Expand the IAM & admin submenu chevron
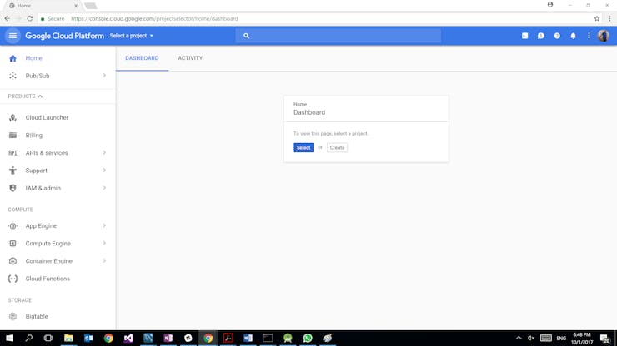Viewport: 617px width, 346px height. (x=104, y=188)
